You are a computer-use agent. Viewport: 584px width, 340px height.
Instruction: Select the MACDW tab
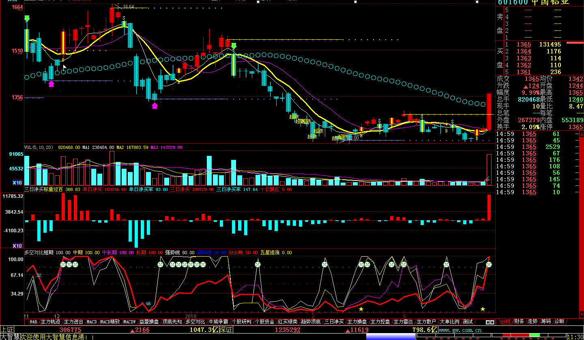[130, 322]
